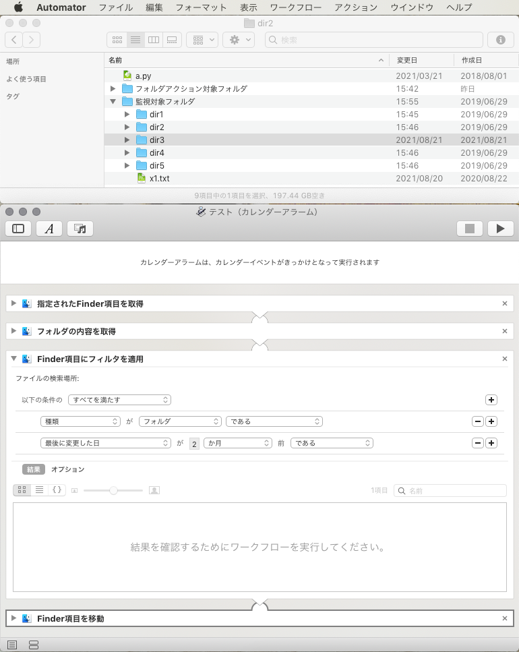Open Automator fonts (A) button
This screenshot has height=652, width=519.
pos(49,229)
